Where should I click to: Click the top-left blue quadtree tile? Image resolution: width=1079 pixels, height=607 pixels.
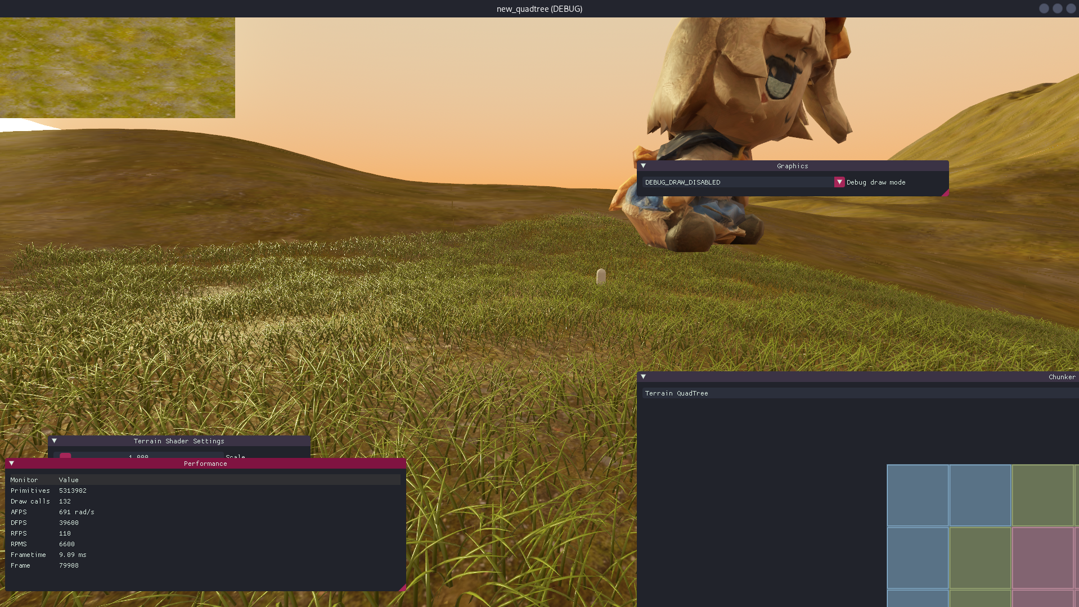tap(918, 495)
